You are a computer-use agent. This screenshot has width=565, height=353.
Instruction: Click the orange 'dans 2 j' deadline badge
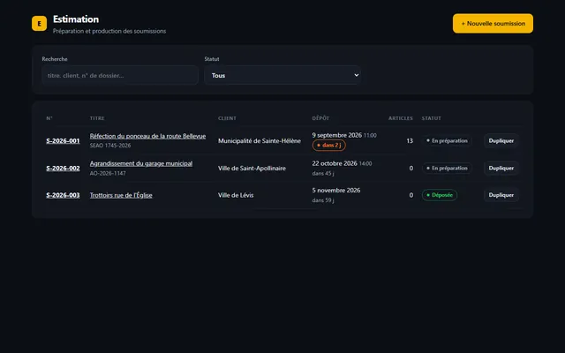pos(329,145)
